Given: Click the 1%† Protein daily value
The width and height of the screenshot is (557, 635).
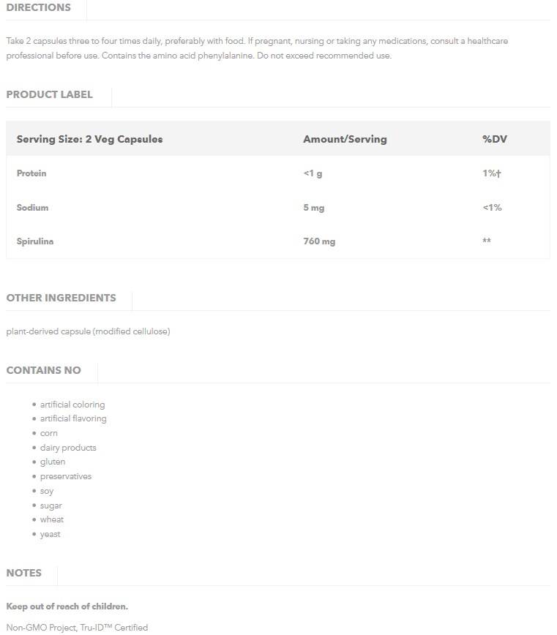Looking at the screenshot, I should coord(492,173).
